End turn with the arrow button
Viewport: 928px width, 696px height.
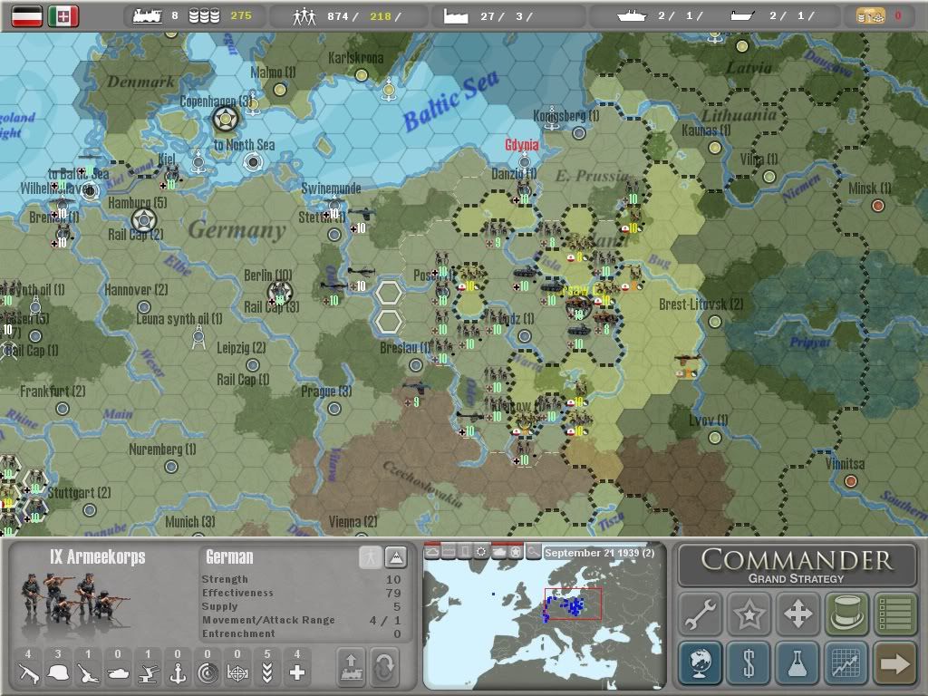[894, 662]
